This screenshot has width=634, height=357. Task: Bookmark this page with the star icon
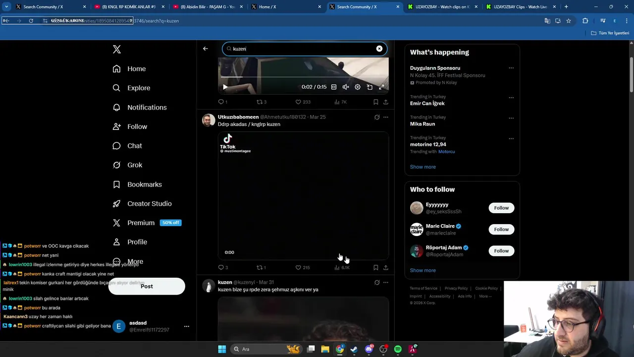(569, 21)
